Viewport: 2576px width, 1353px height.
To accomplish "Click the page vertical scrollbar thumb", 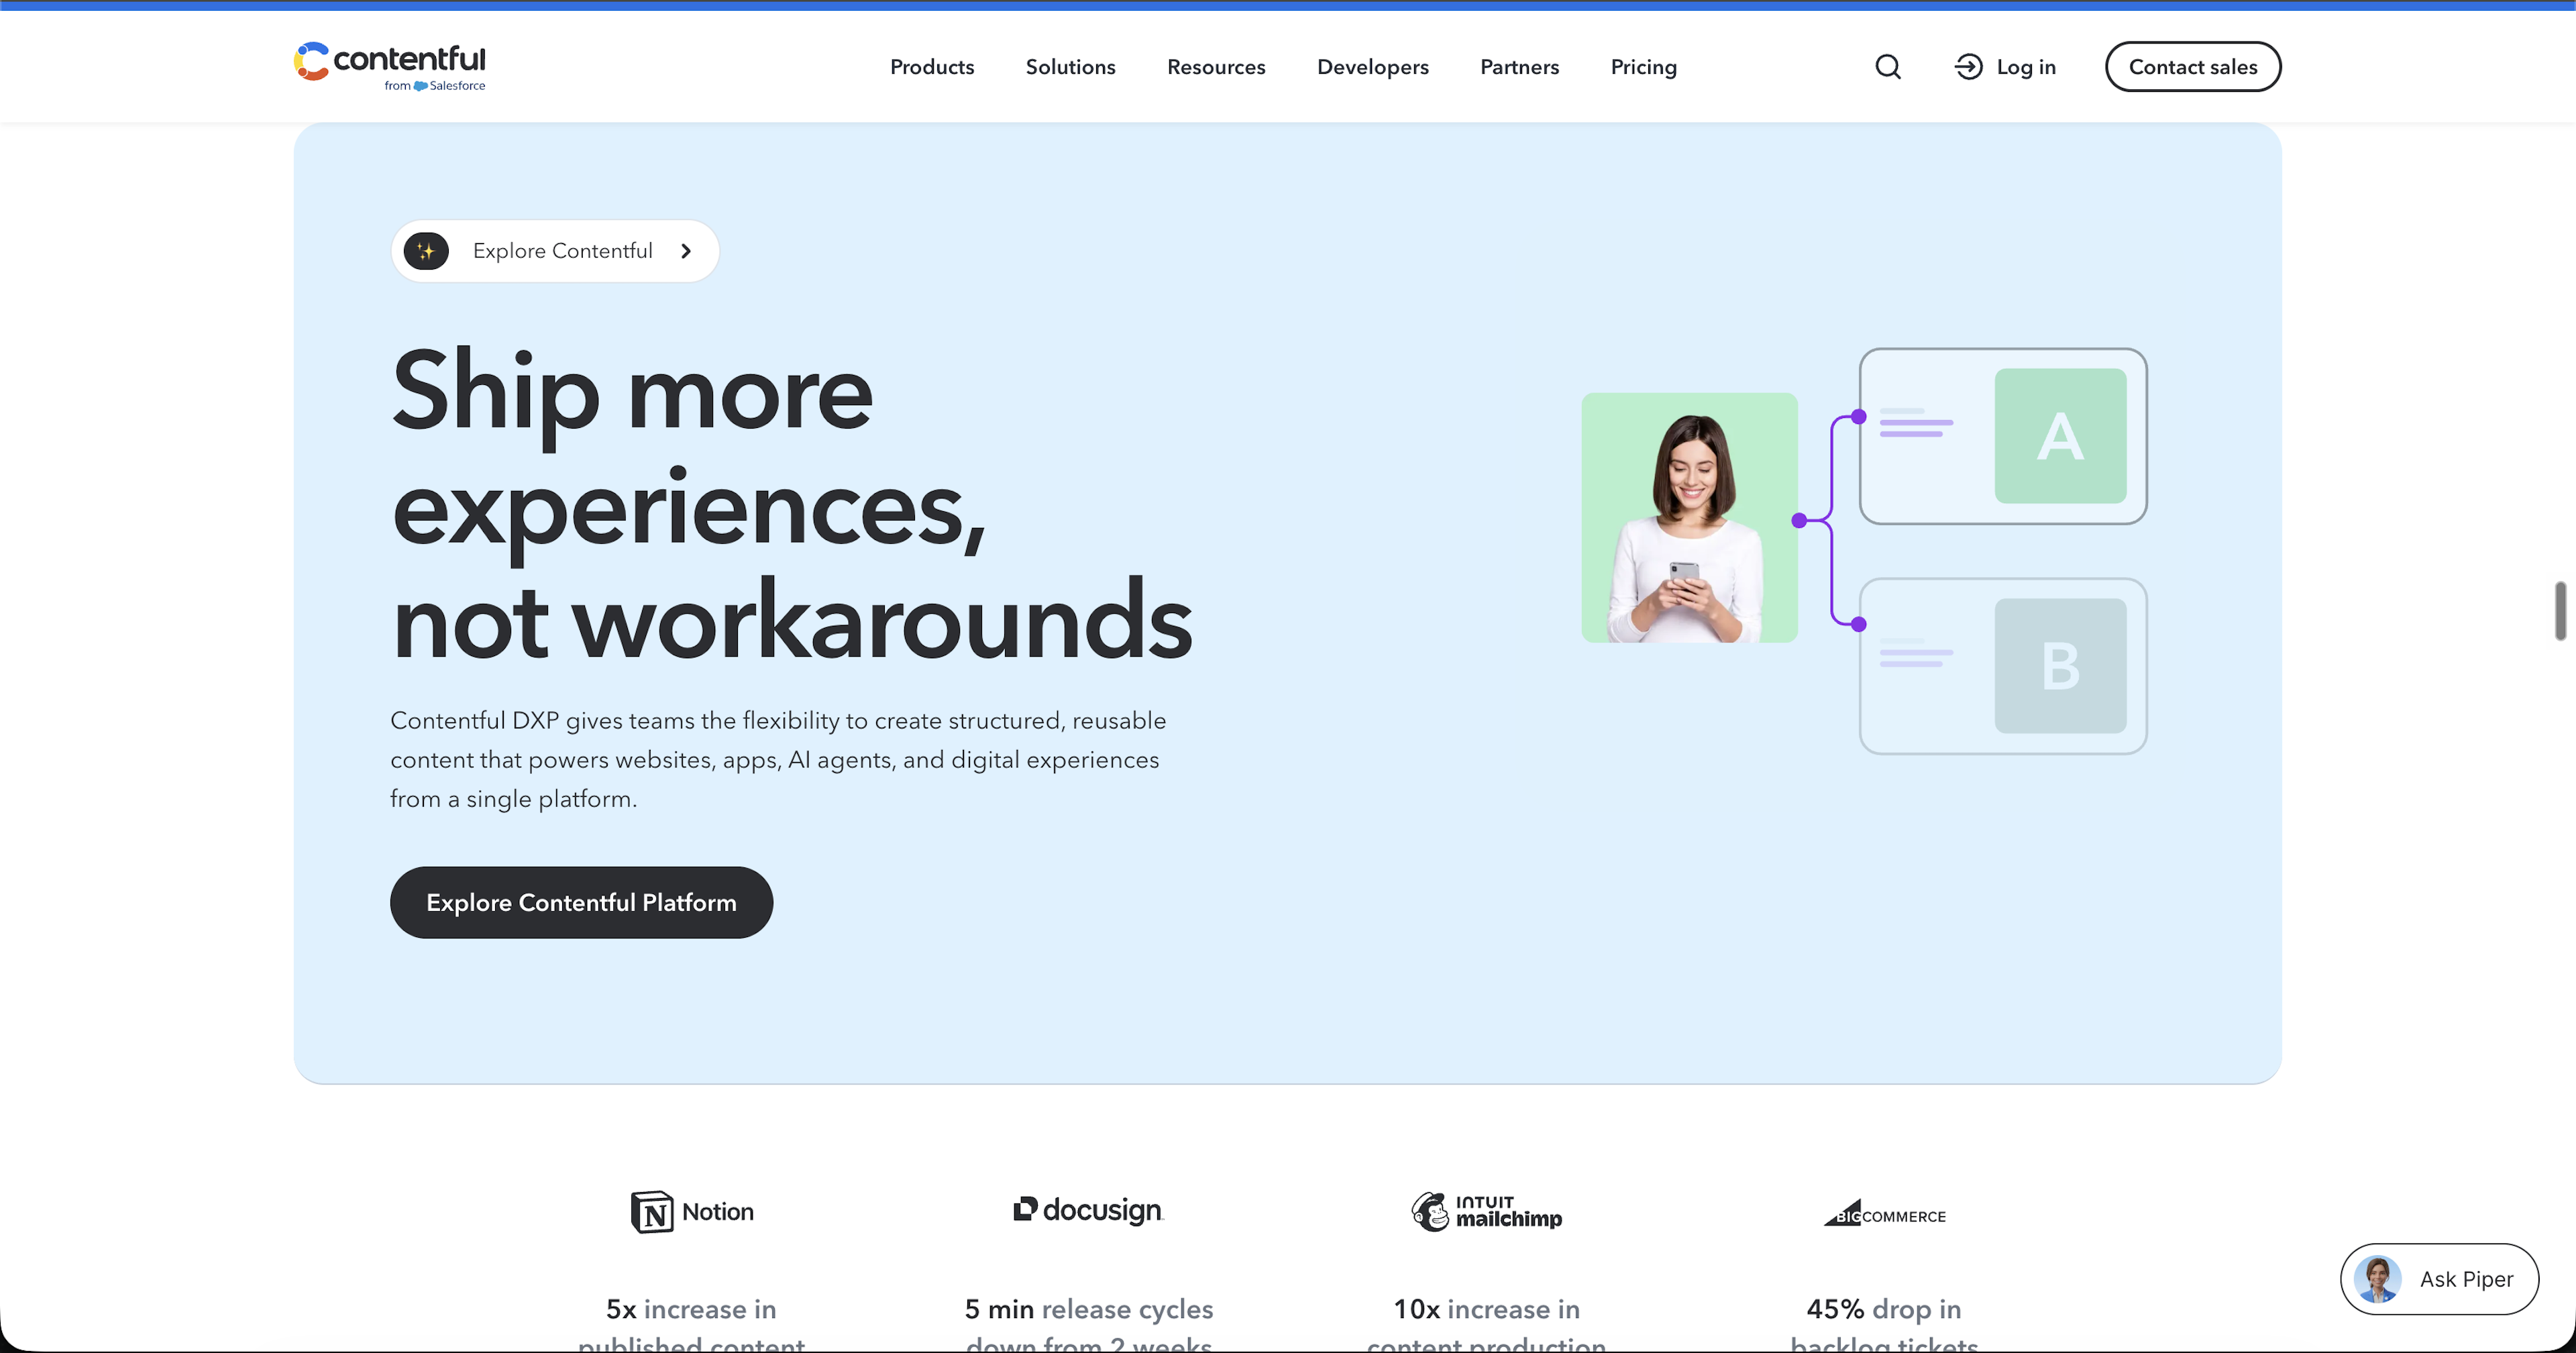I will 2560,610.
